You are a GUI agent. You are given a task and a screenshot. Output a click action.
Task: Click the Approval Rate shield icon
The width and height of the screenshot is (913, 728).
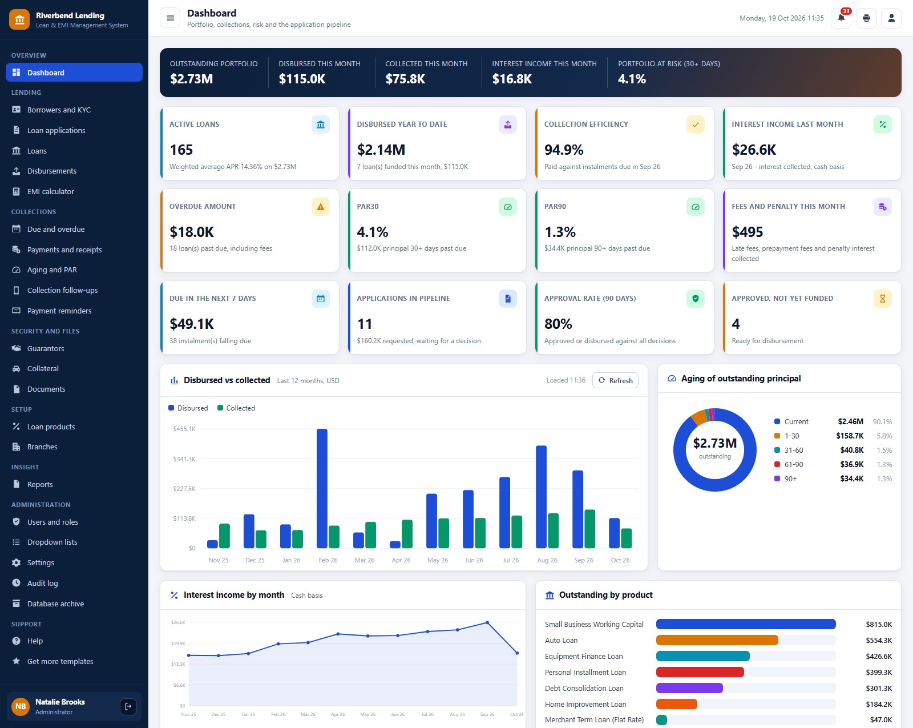696,299
